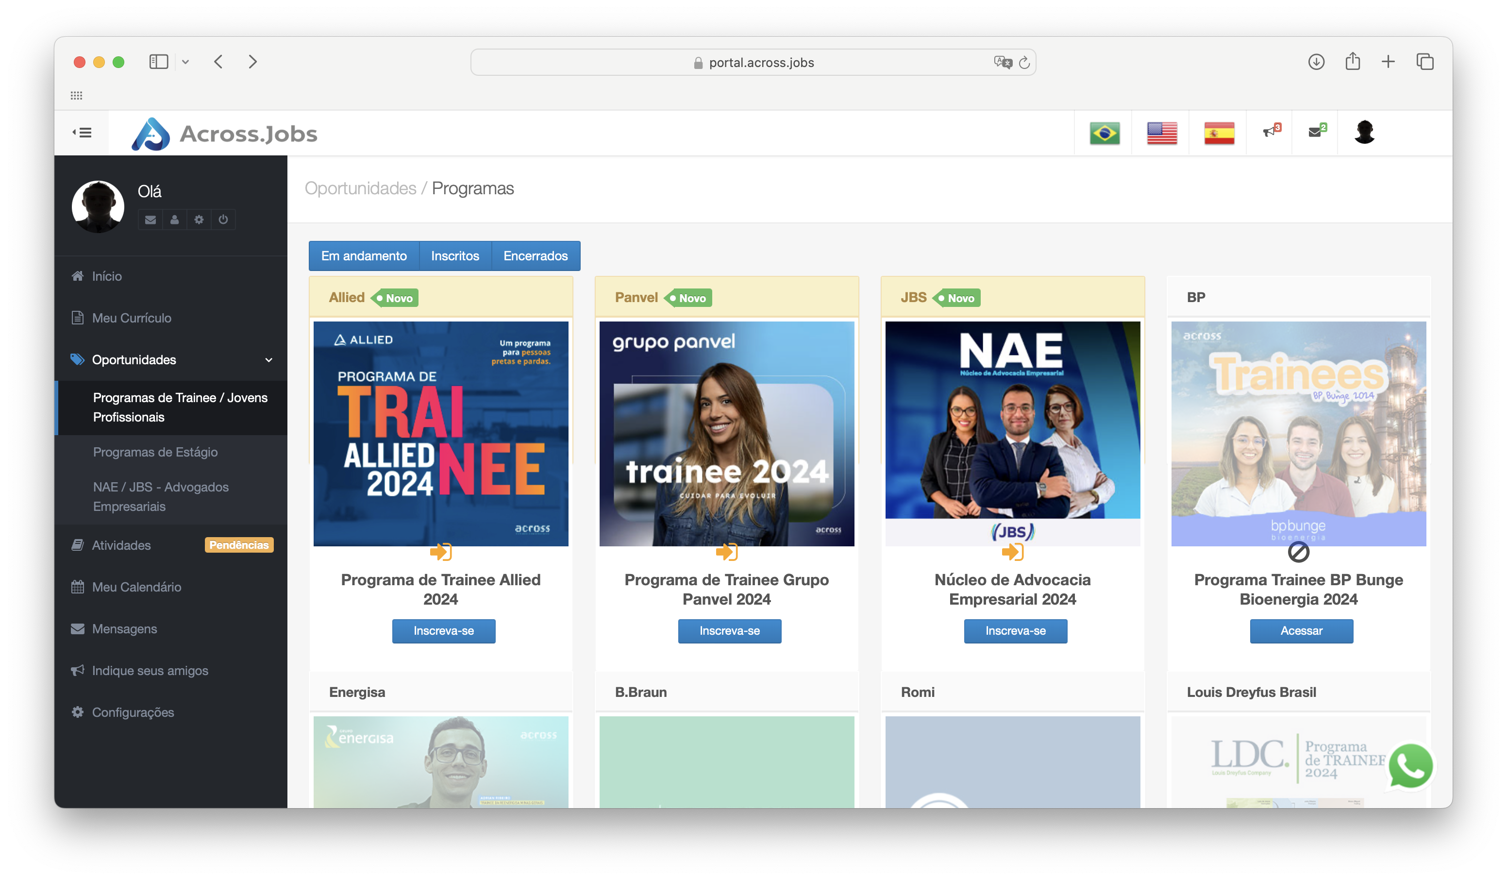Click the enroll arrow icon on Panvel card
Viewport: 1507px width, 880px height.
click(727, 552)
